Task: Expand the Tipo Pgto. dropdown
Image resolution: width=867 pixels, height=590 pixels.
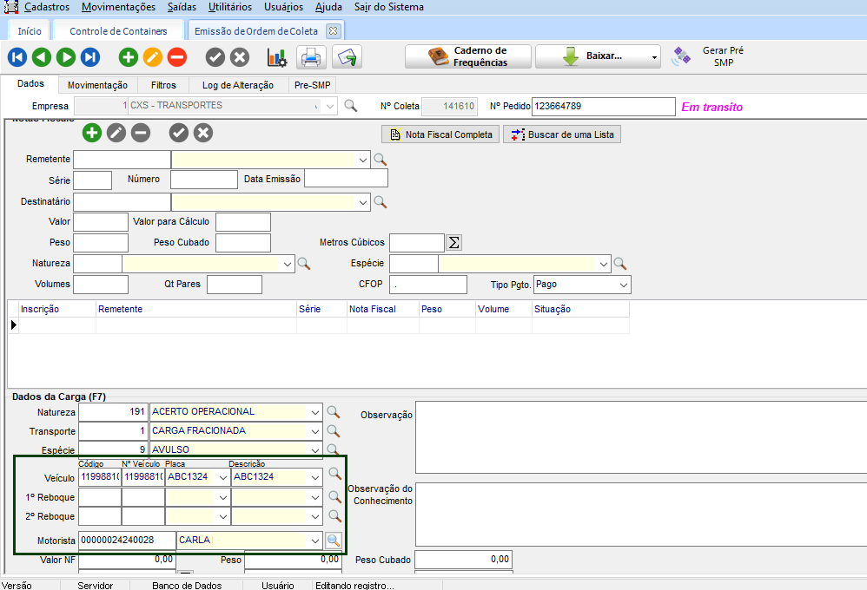Action: pos(623,285)
